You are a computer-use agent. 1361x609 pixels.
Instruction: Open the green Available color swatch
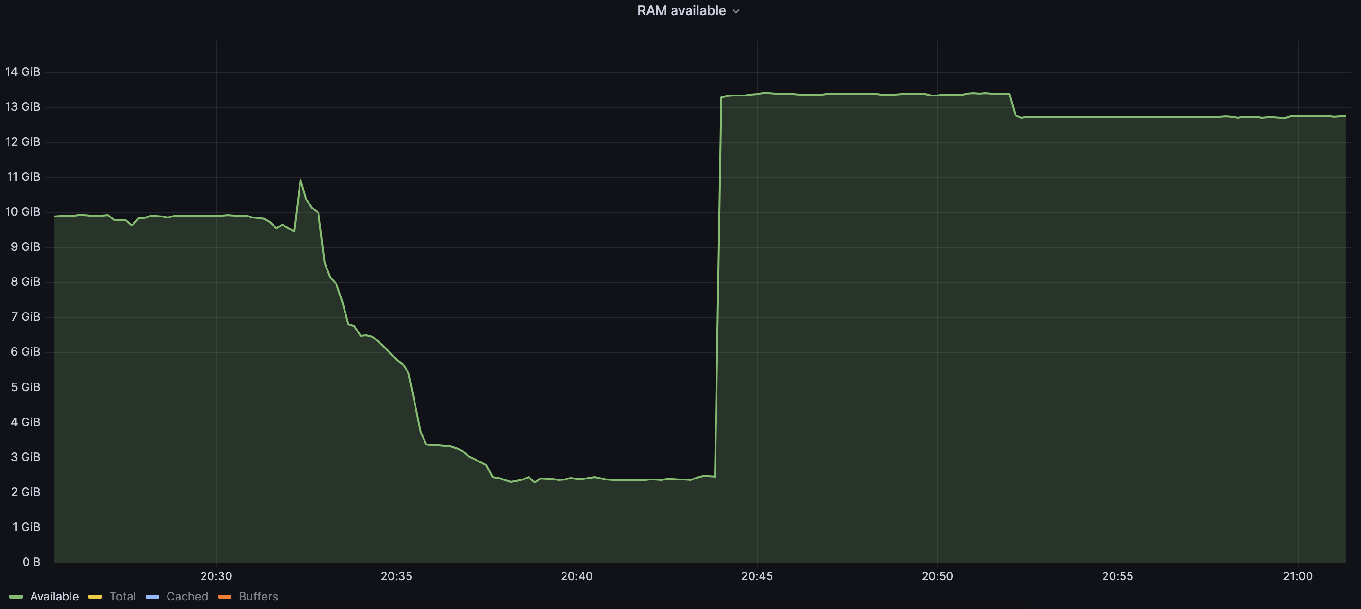(x=17, y=597)
